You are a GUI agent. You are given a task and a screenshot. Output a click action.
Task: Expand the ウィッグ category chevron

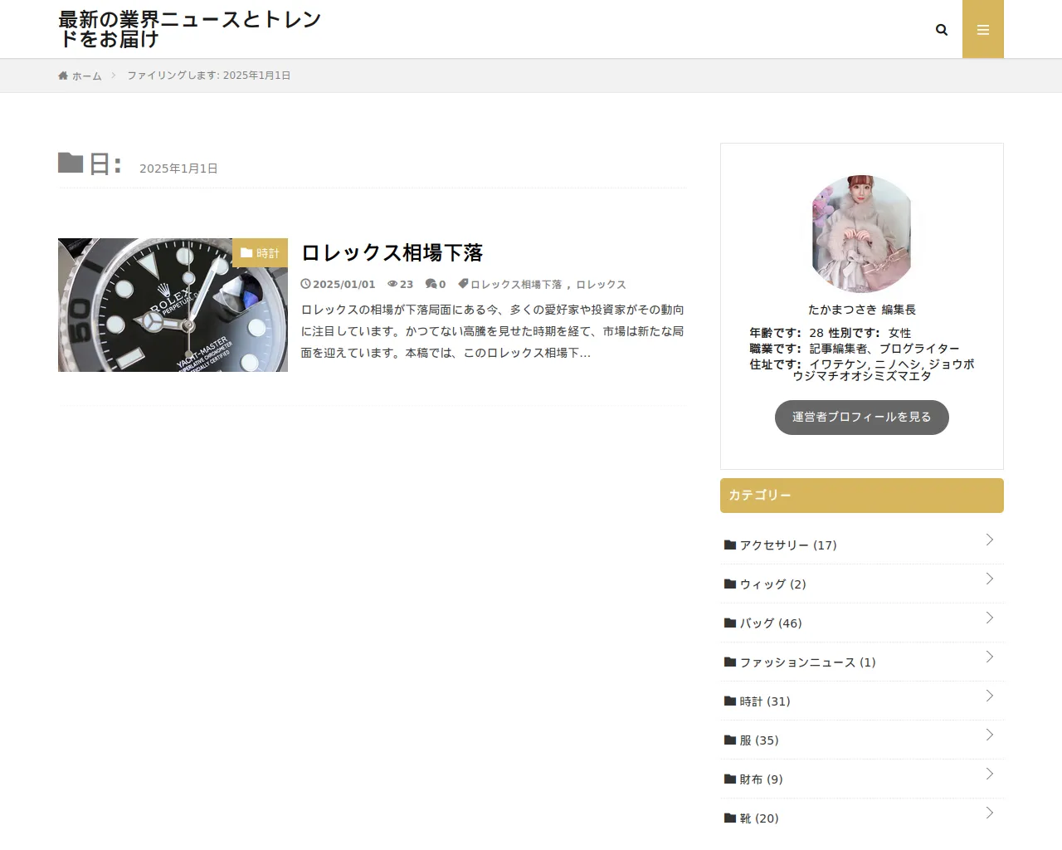click(990, 579)
